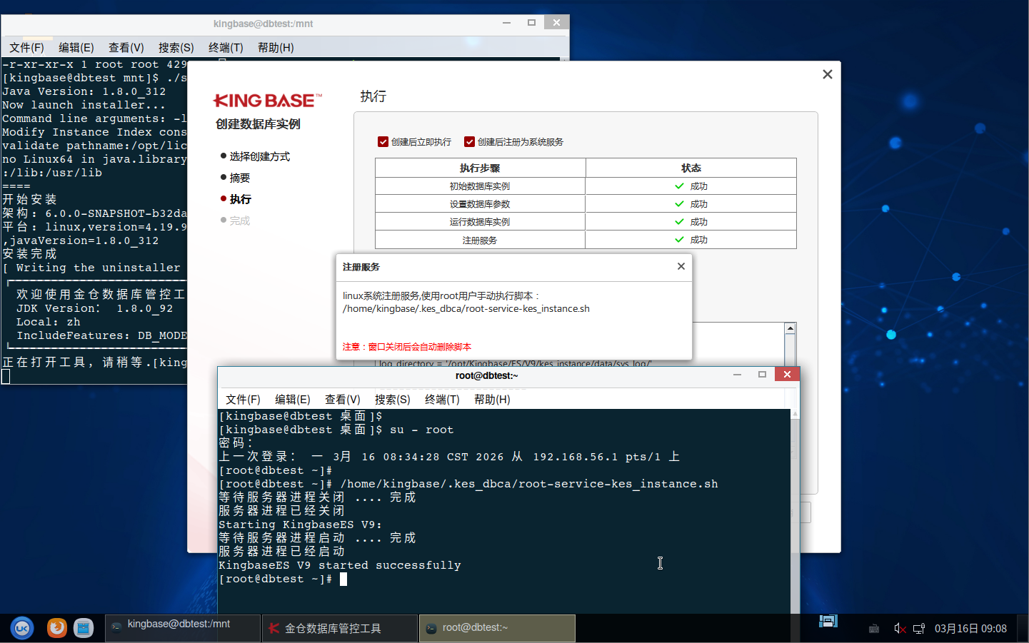Maximize the kingbase@dbtest:/mnt terminal window

tap(531, 23)
